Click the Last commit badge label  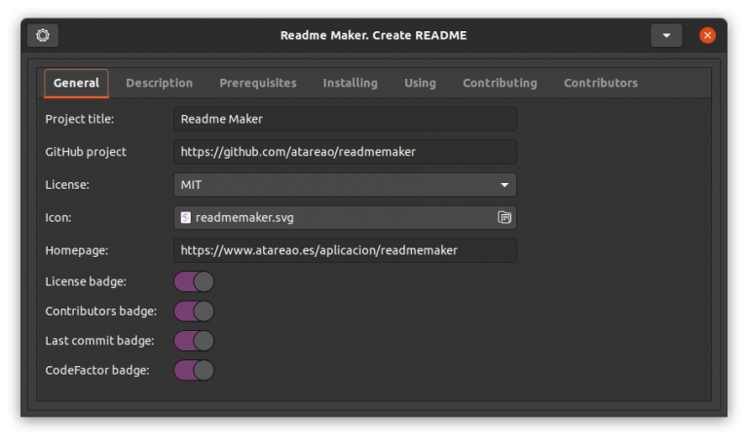(x=99, y=341)
